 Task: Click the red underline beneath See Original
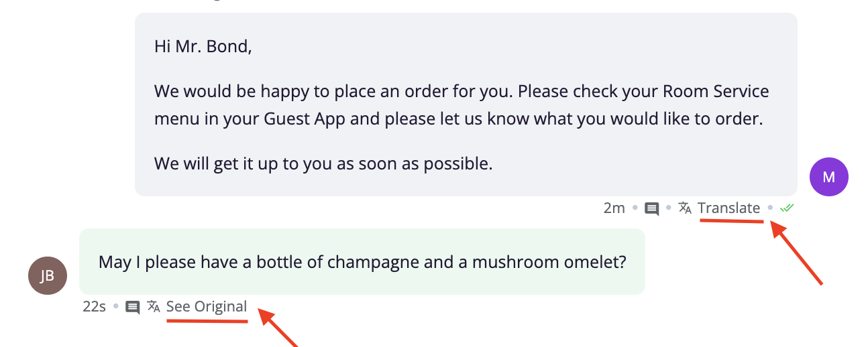point(207,321)
